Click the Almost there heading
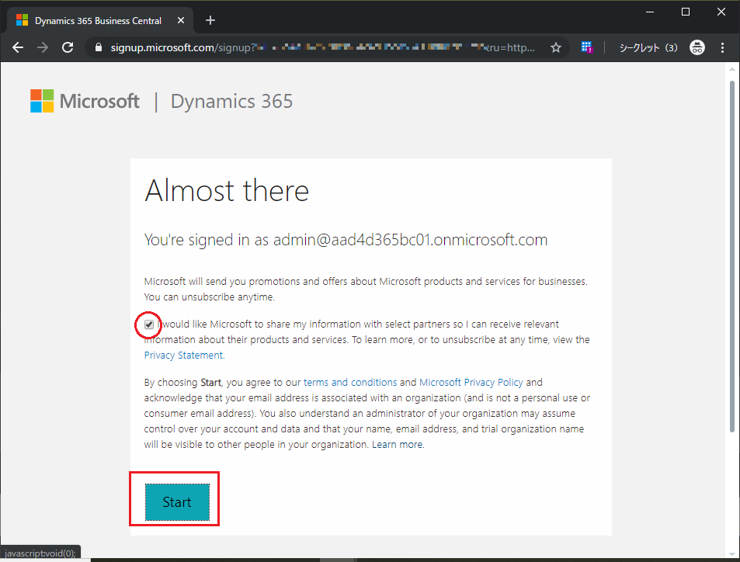The width and height of the screenshot is (740, 562). 227,191
